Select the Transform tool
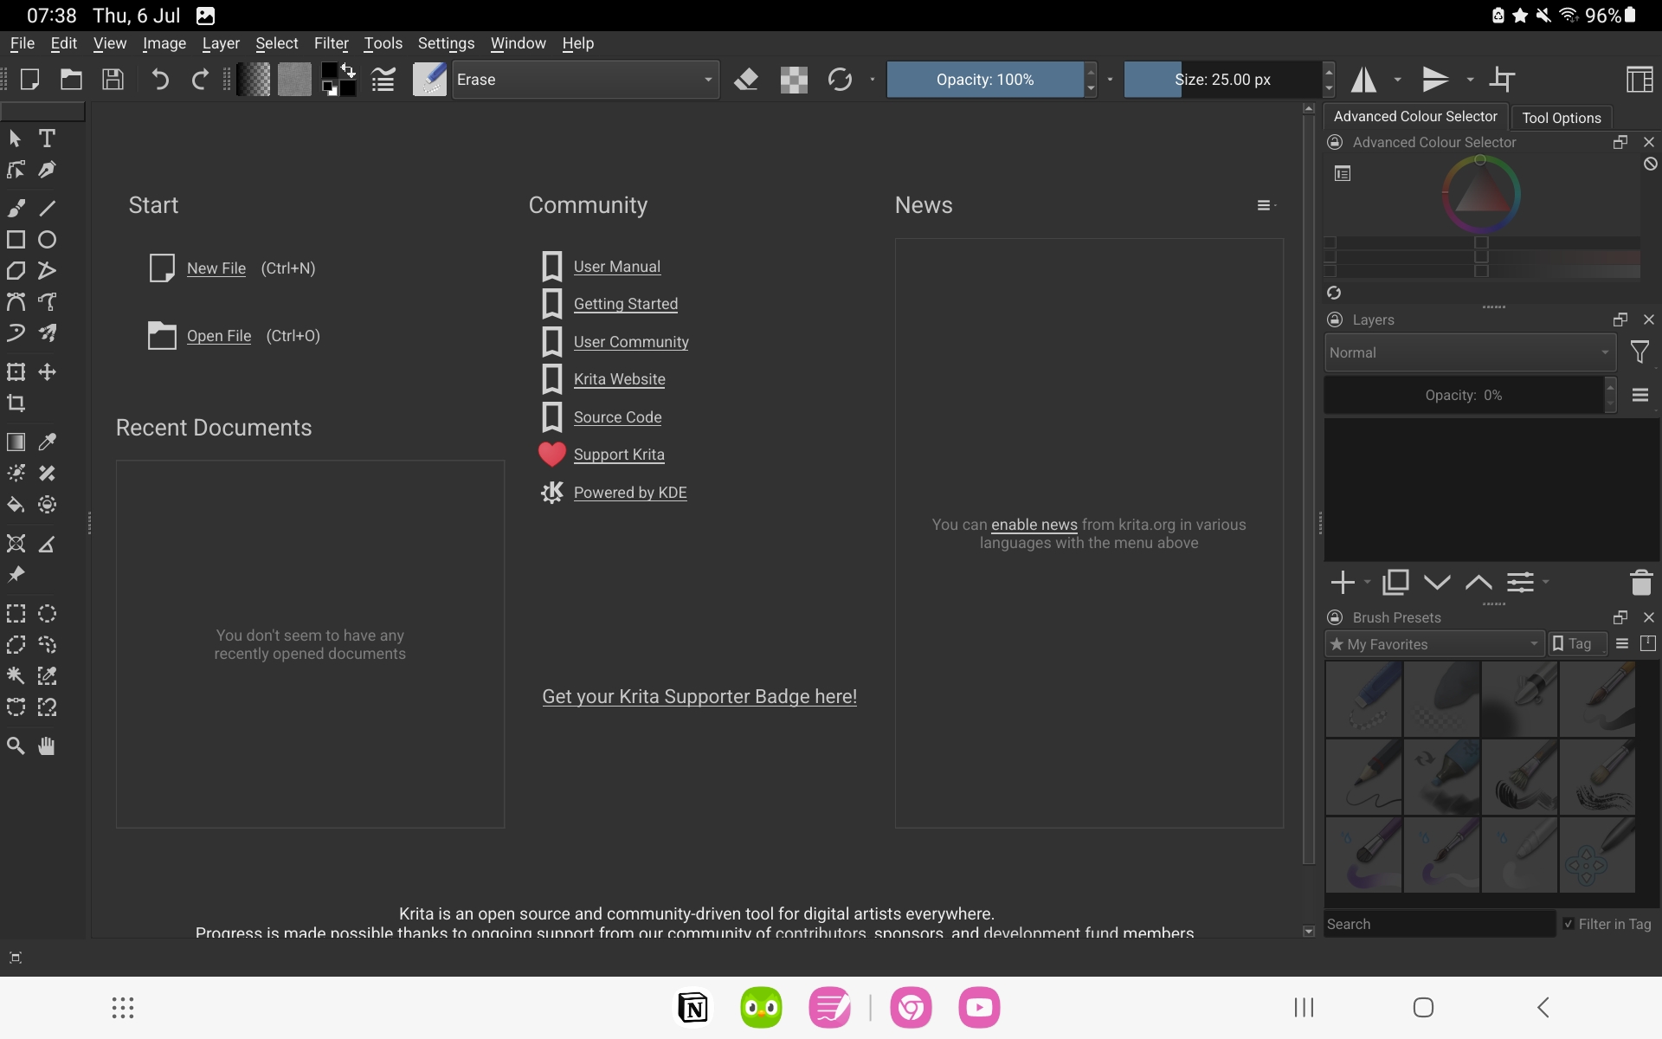This screenshot has width=1662, height=1039. pyautogui.click(x=16, y=372)
